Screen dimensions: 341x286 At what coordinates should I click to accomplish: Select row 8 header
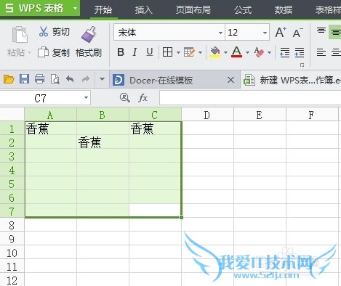(x=12, y=225)
